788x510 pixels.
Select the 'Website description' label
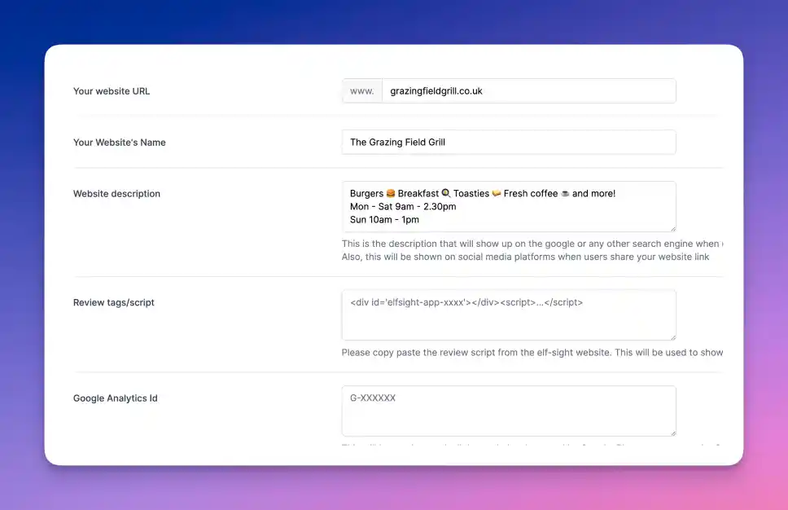pos(116,194)
